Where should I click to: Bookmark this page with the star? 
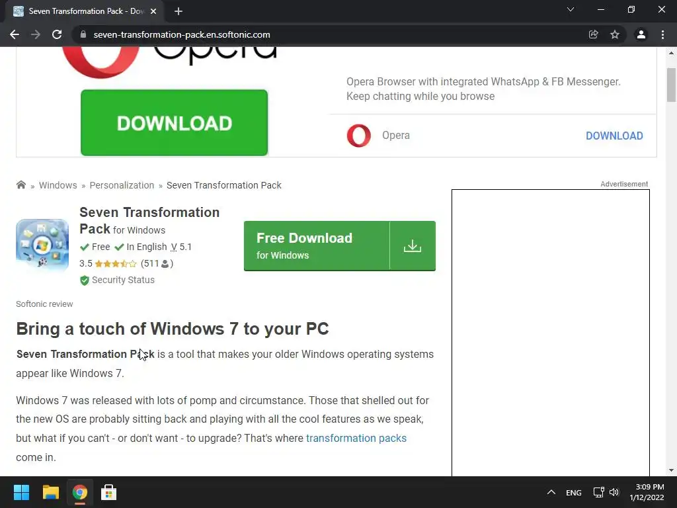pos(615,34)
